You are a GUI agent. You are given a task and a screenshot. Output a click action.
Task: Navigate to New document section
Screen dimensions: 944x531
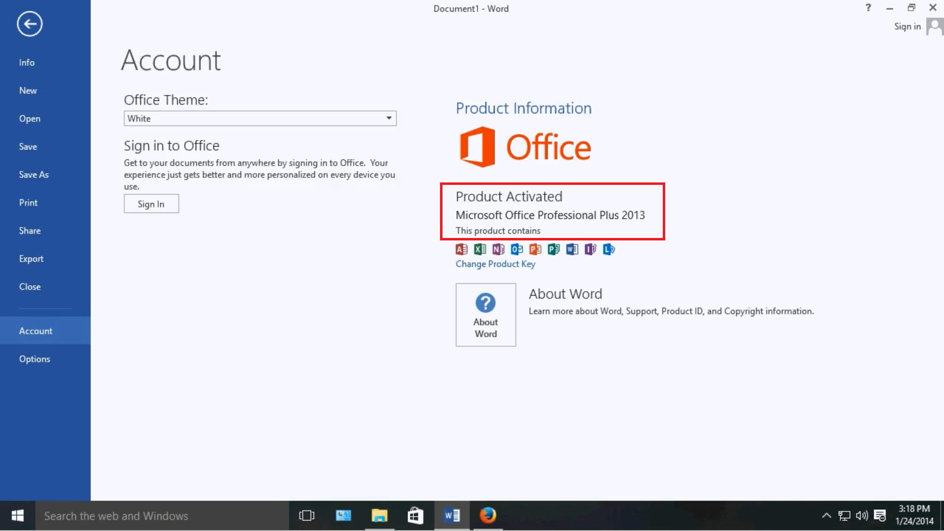(x=27, y=90)
